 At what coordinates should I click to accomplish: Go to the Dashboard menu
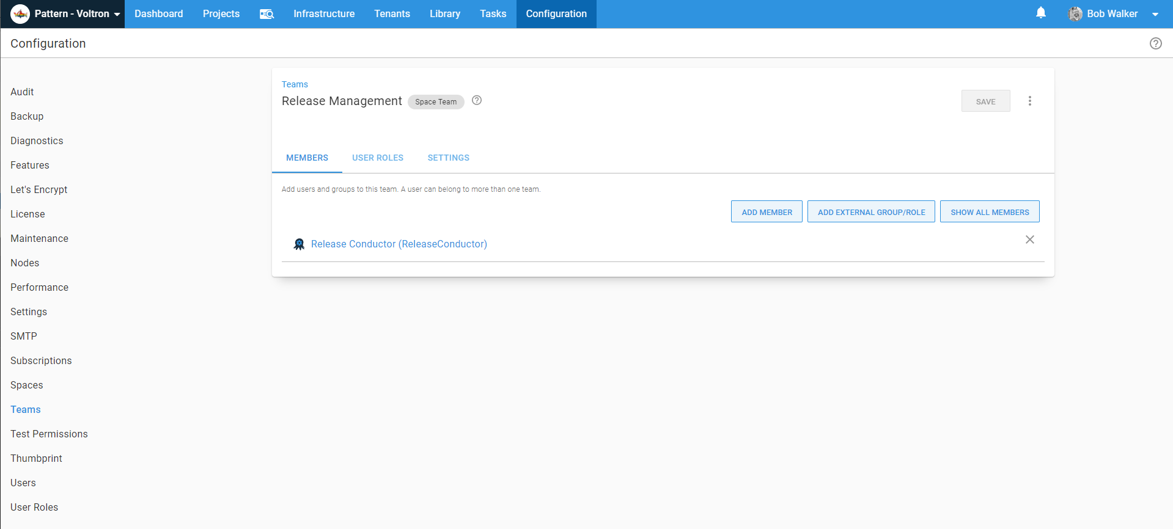pyautogui.click(x=159, y=14)
